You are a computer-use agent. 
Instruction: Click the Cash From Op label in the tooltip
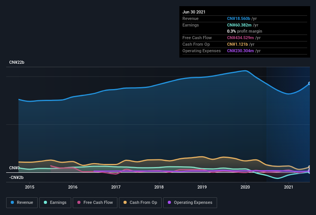[x=196, y=44]
